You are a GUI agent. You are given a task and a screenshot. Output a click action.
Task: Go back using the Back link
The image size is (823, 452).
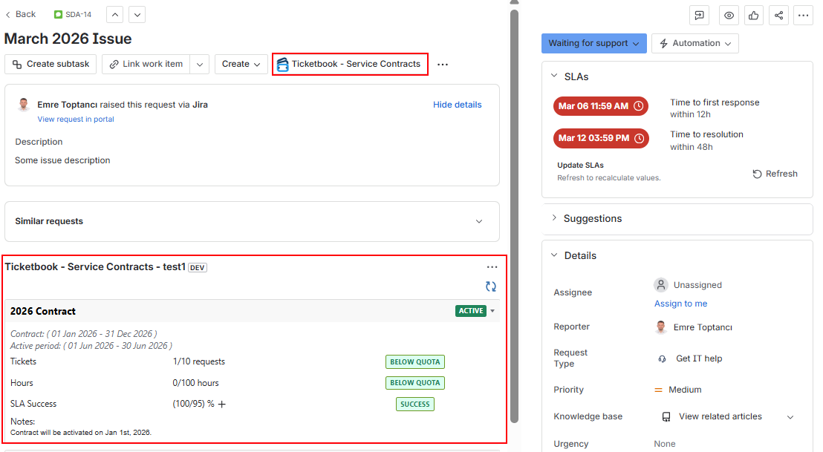(x=21, y=14)
